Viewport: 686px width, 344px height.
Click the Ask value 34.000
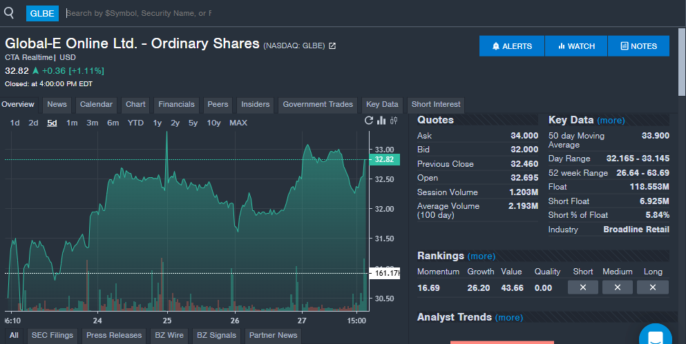point(524,136)
